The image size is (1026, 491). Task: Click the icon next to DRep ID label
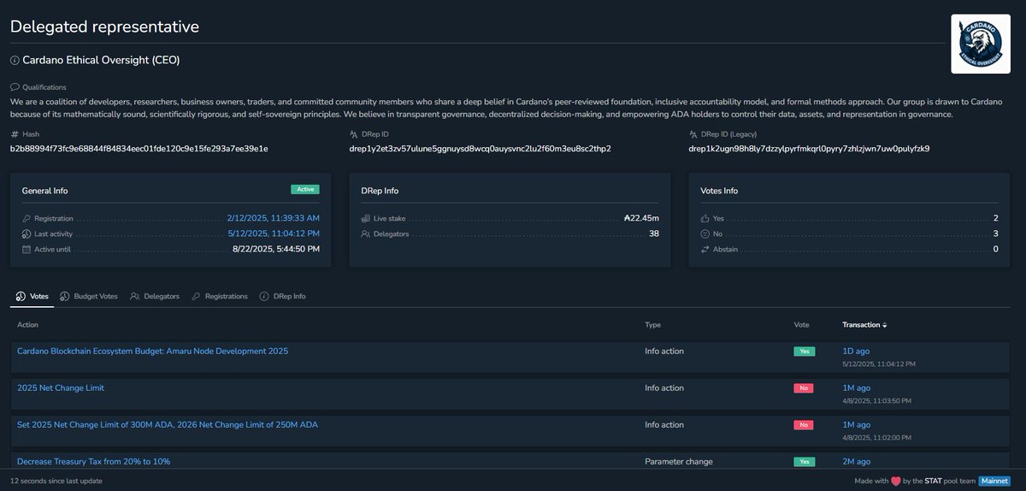354,134
